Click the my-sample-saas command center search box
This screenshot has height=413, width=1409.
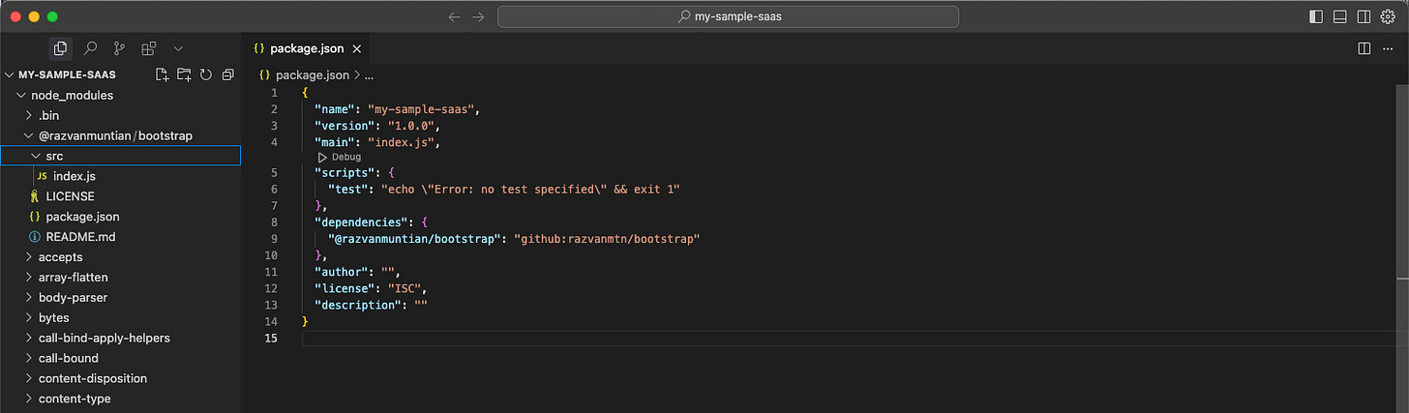728,16
